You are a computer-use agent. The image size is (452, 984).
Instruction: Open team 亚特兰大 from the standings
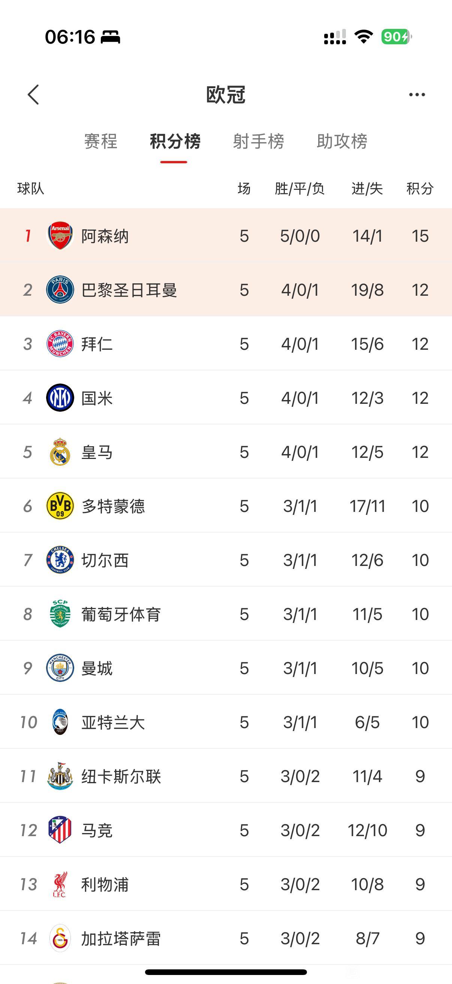coord(113,722)
